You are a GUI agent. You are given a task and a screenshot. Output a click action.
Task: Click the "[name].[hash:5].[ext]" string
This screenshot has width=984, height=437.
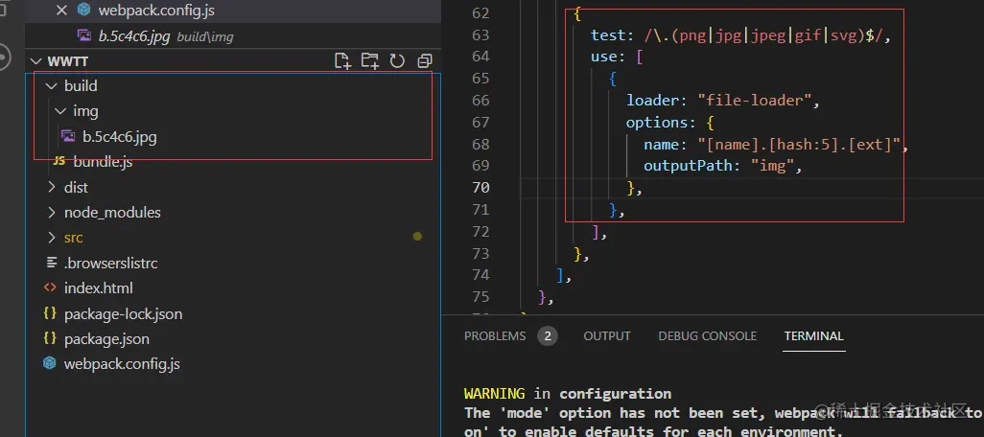(x=800, y=144)
